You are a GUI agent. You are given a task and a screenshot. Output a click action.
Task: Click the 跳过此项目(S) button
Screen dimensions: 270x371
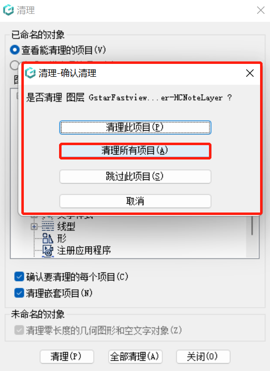coord(135,176)
